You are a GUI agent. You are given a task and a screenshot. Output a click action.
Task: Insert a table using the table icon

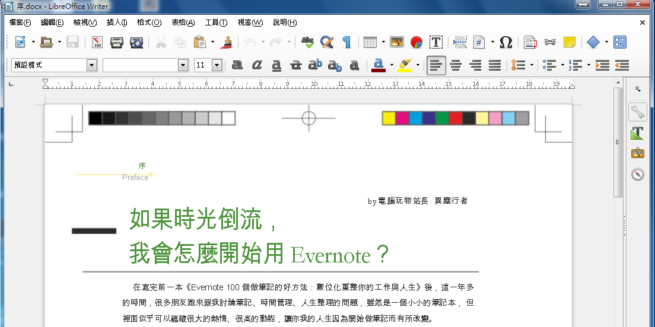click(x=370, y=42)
